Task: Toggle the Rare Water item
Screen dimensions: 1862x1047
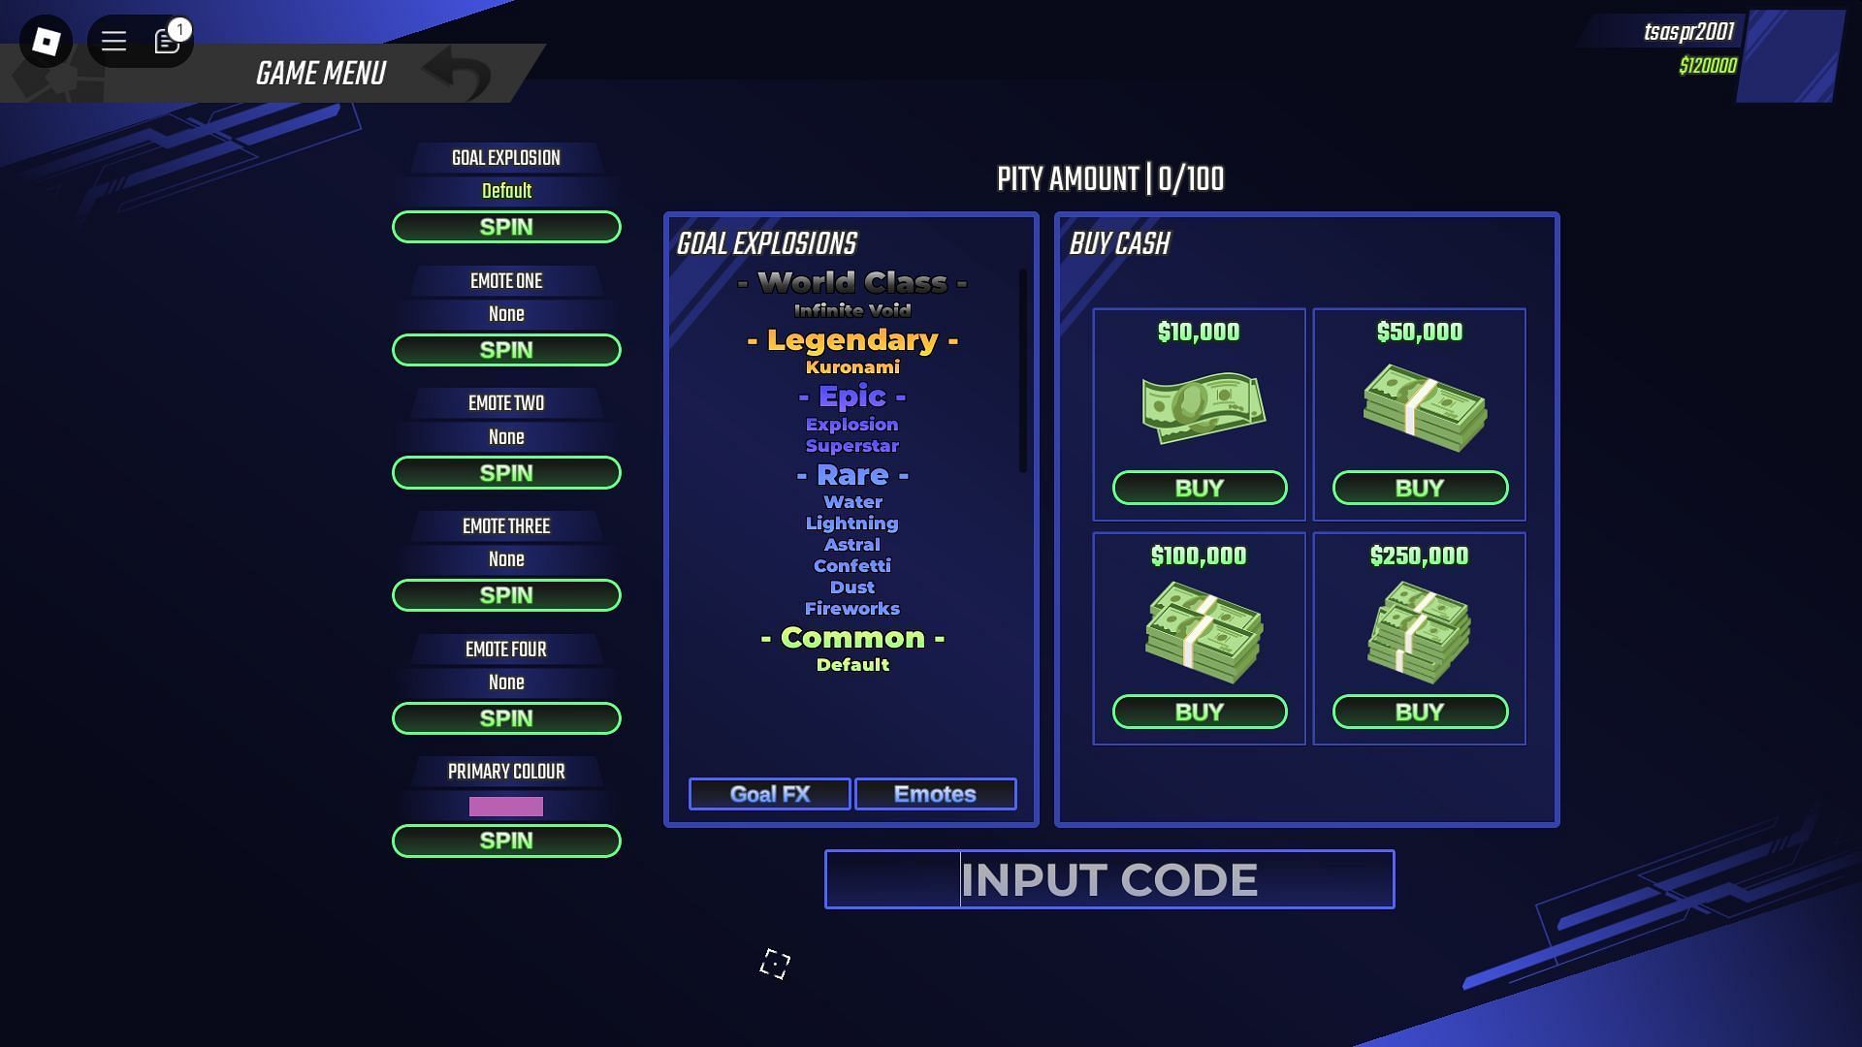Action: coord(851,501)
